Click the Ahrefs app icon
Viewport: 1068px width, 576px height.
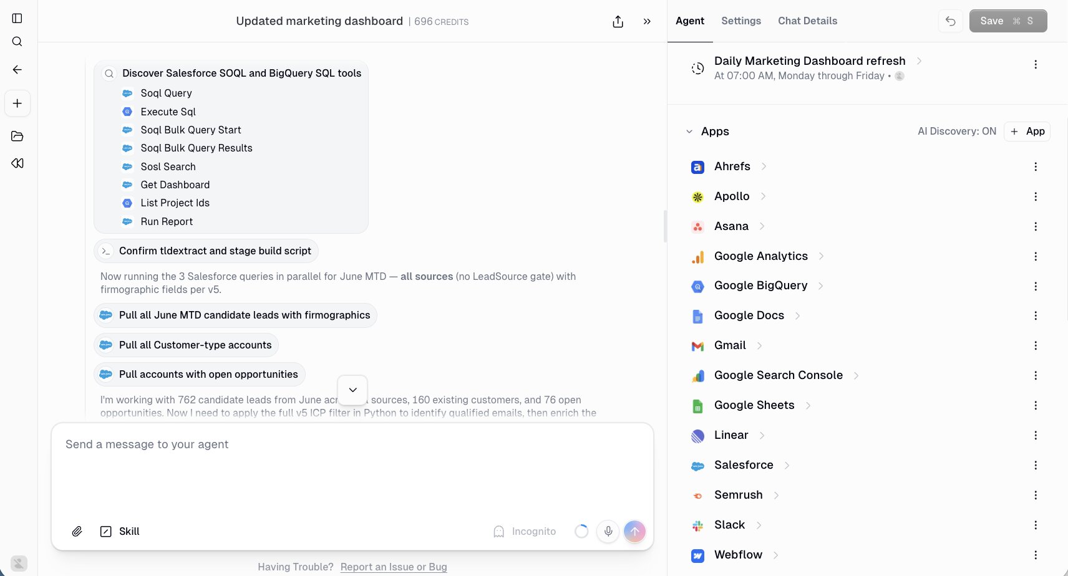click(x=698, y=167)
